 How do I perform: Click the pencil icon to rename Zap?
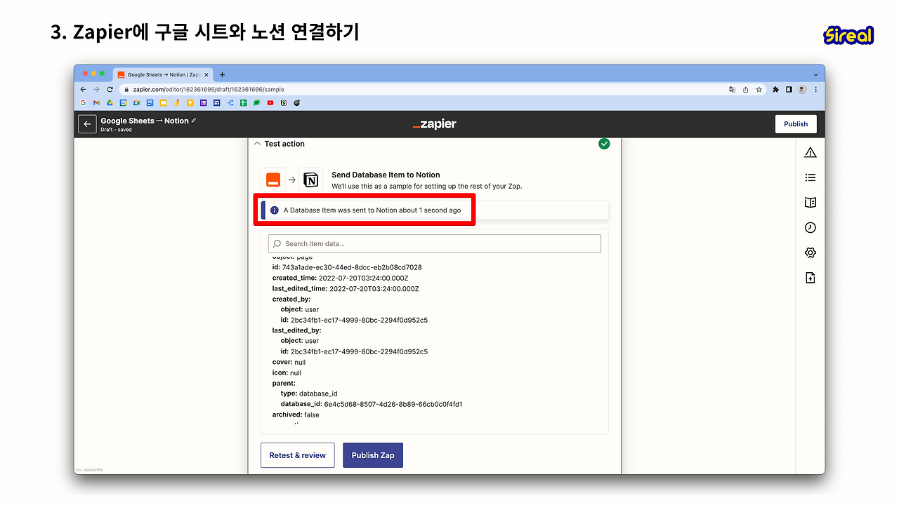195,121
